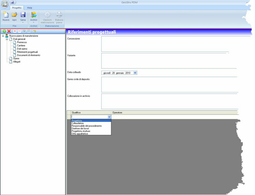255x195 pixels.
Task: Click the Operatore column header
Action: (175, 113)
